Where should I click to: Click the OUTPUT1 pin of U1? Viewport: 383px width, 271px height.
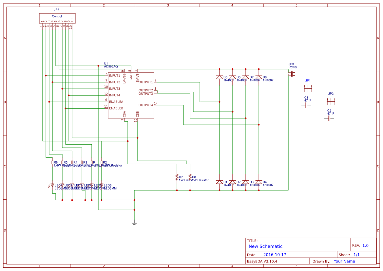pyautogui.click(x=146, y=82)
